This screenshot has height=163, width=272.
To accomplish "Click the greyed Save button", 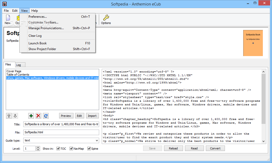I will (152, 148).
